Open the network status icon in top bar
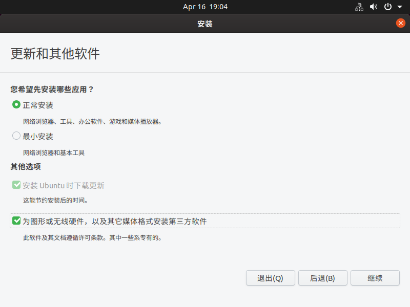410x307 pixels. tap(359, 7)
